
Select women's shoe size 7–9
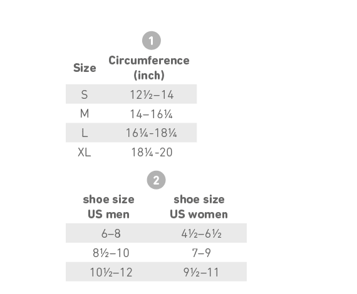[201, 253]
